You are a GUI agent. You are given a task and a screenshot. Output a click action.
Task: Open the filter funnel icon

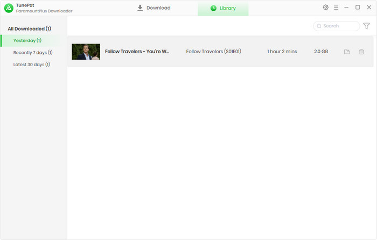[x=367, y=26]
